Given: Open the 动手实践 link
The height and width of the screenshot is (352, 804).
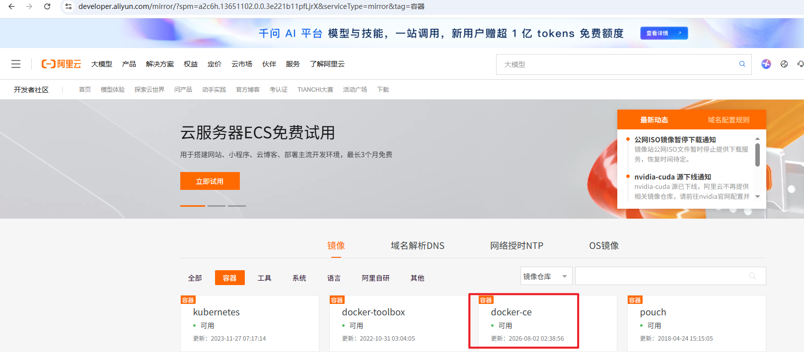Looking at the screenshot, I should (x=214, y=90).
